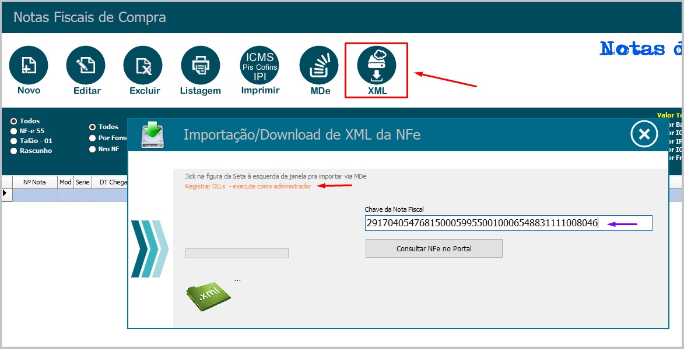Image resolution: width=684 pixels, height=349 pixels.
Task: Select the Todos radio above Por Forne
Action: click(92, 127)
